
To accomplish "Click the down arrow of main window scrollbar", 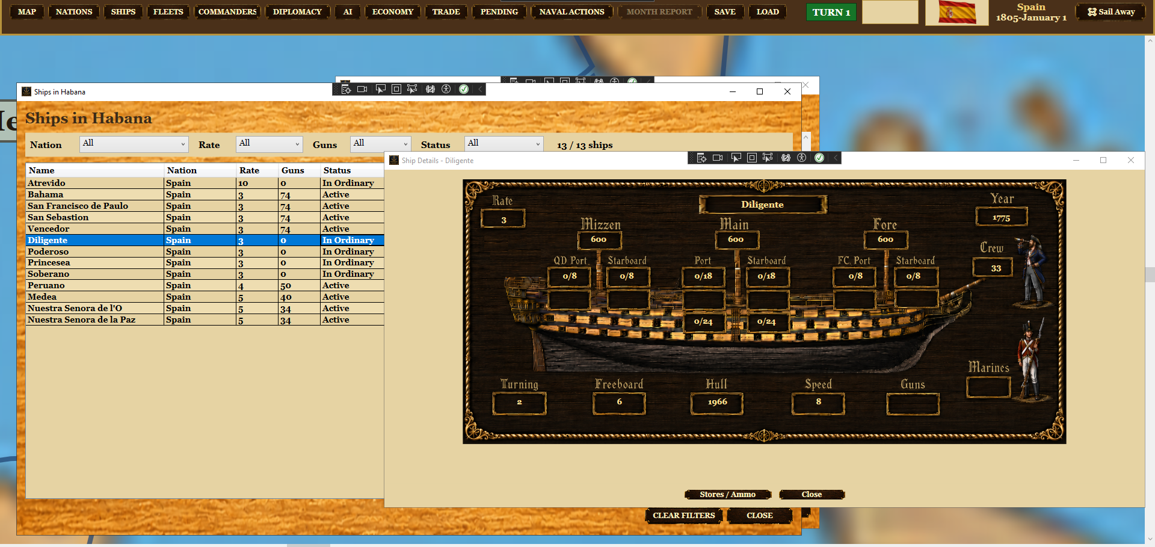I will point(1150,539).
